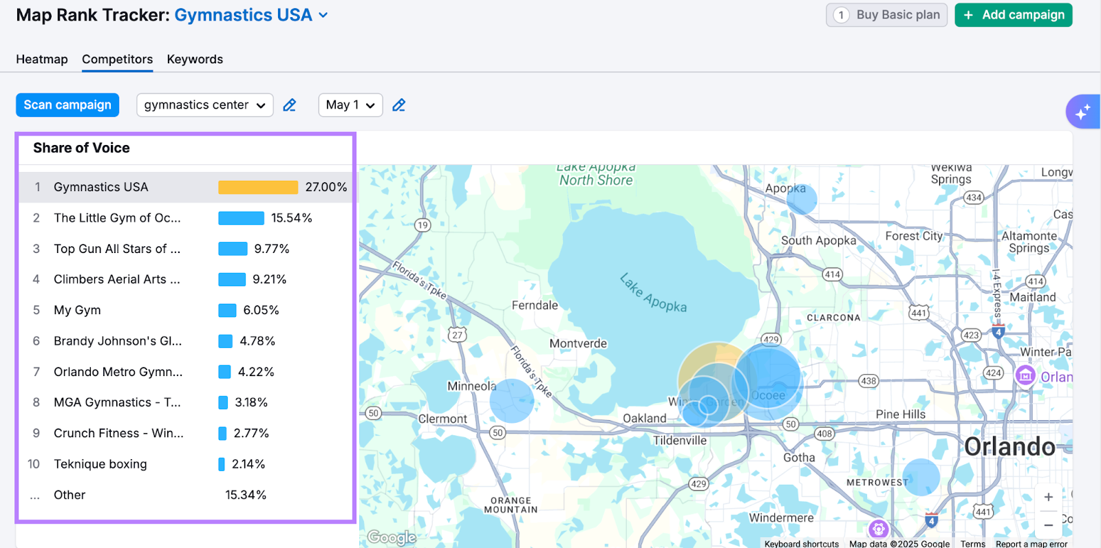Click the blue circle near Apopka on map
Viewport: 1101px width, 548px height.
point(802,199)
